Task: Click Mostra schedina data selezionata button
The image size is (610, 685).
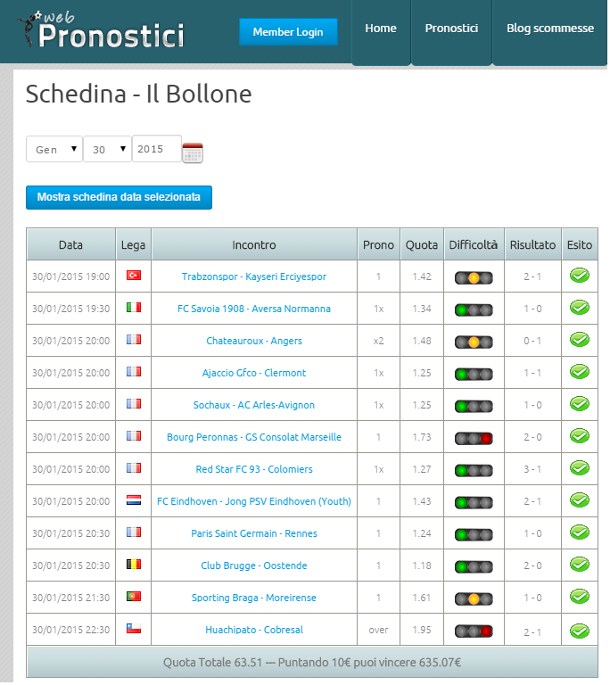Action: click(x=119, y=197)
